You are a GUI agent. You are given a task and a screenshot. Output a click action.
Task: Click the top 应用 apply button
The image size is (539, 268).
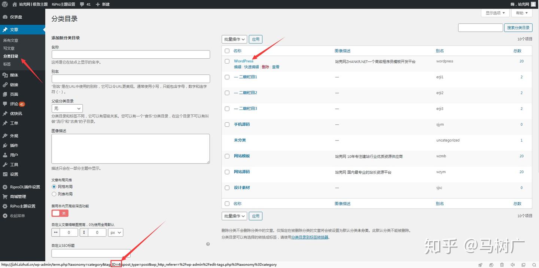click(256, 39)
